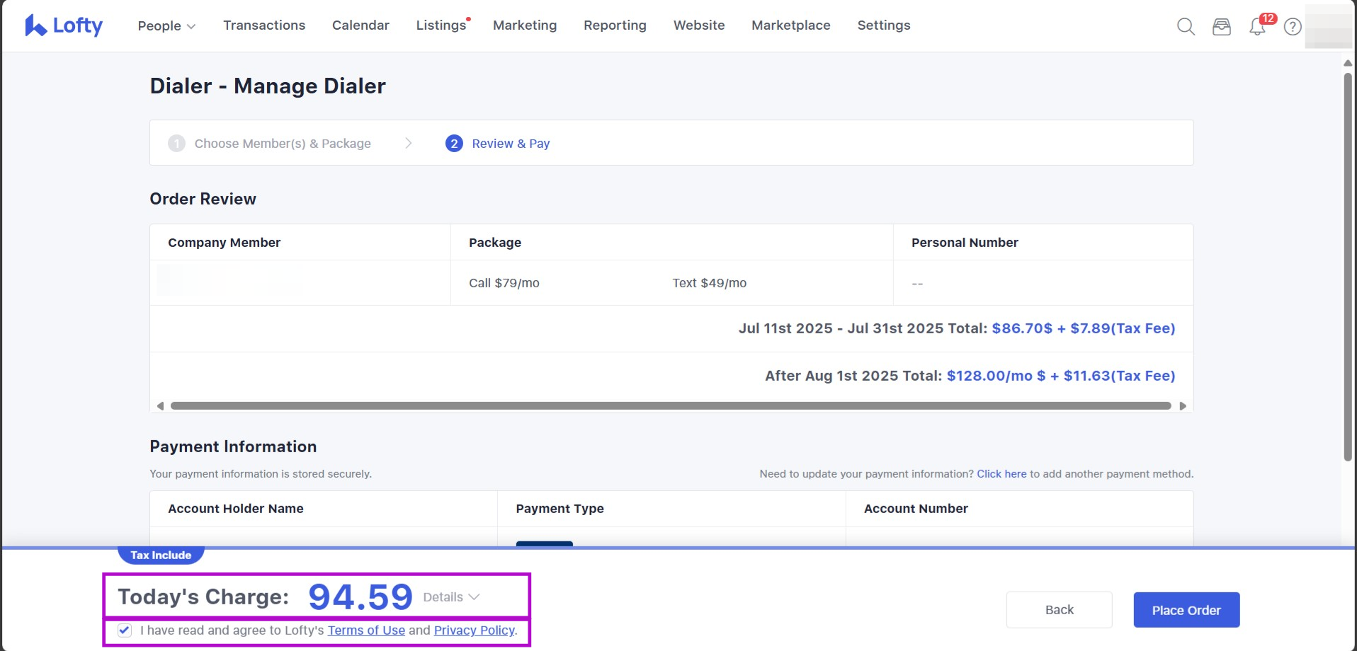Click step 2 circle for Review & Pay
The image size is (1357, 651).
coord(454,144)
